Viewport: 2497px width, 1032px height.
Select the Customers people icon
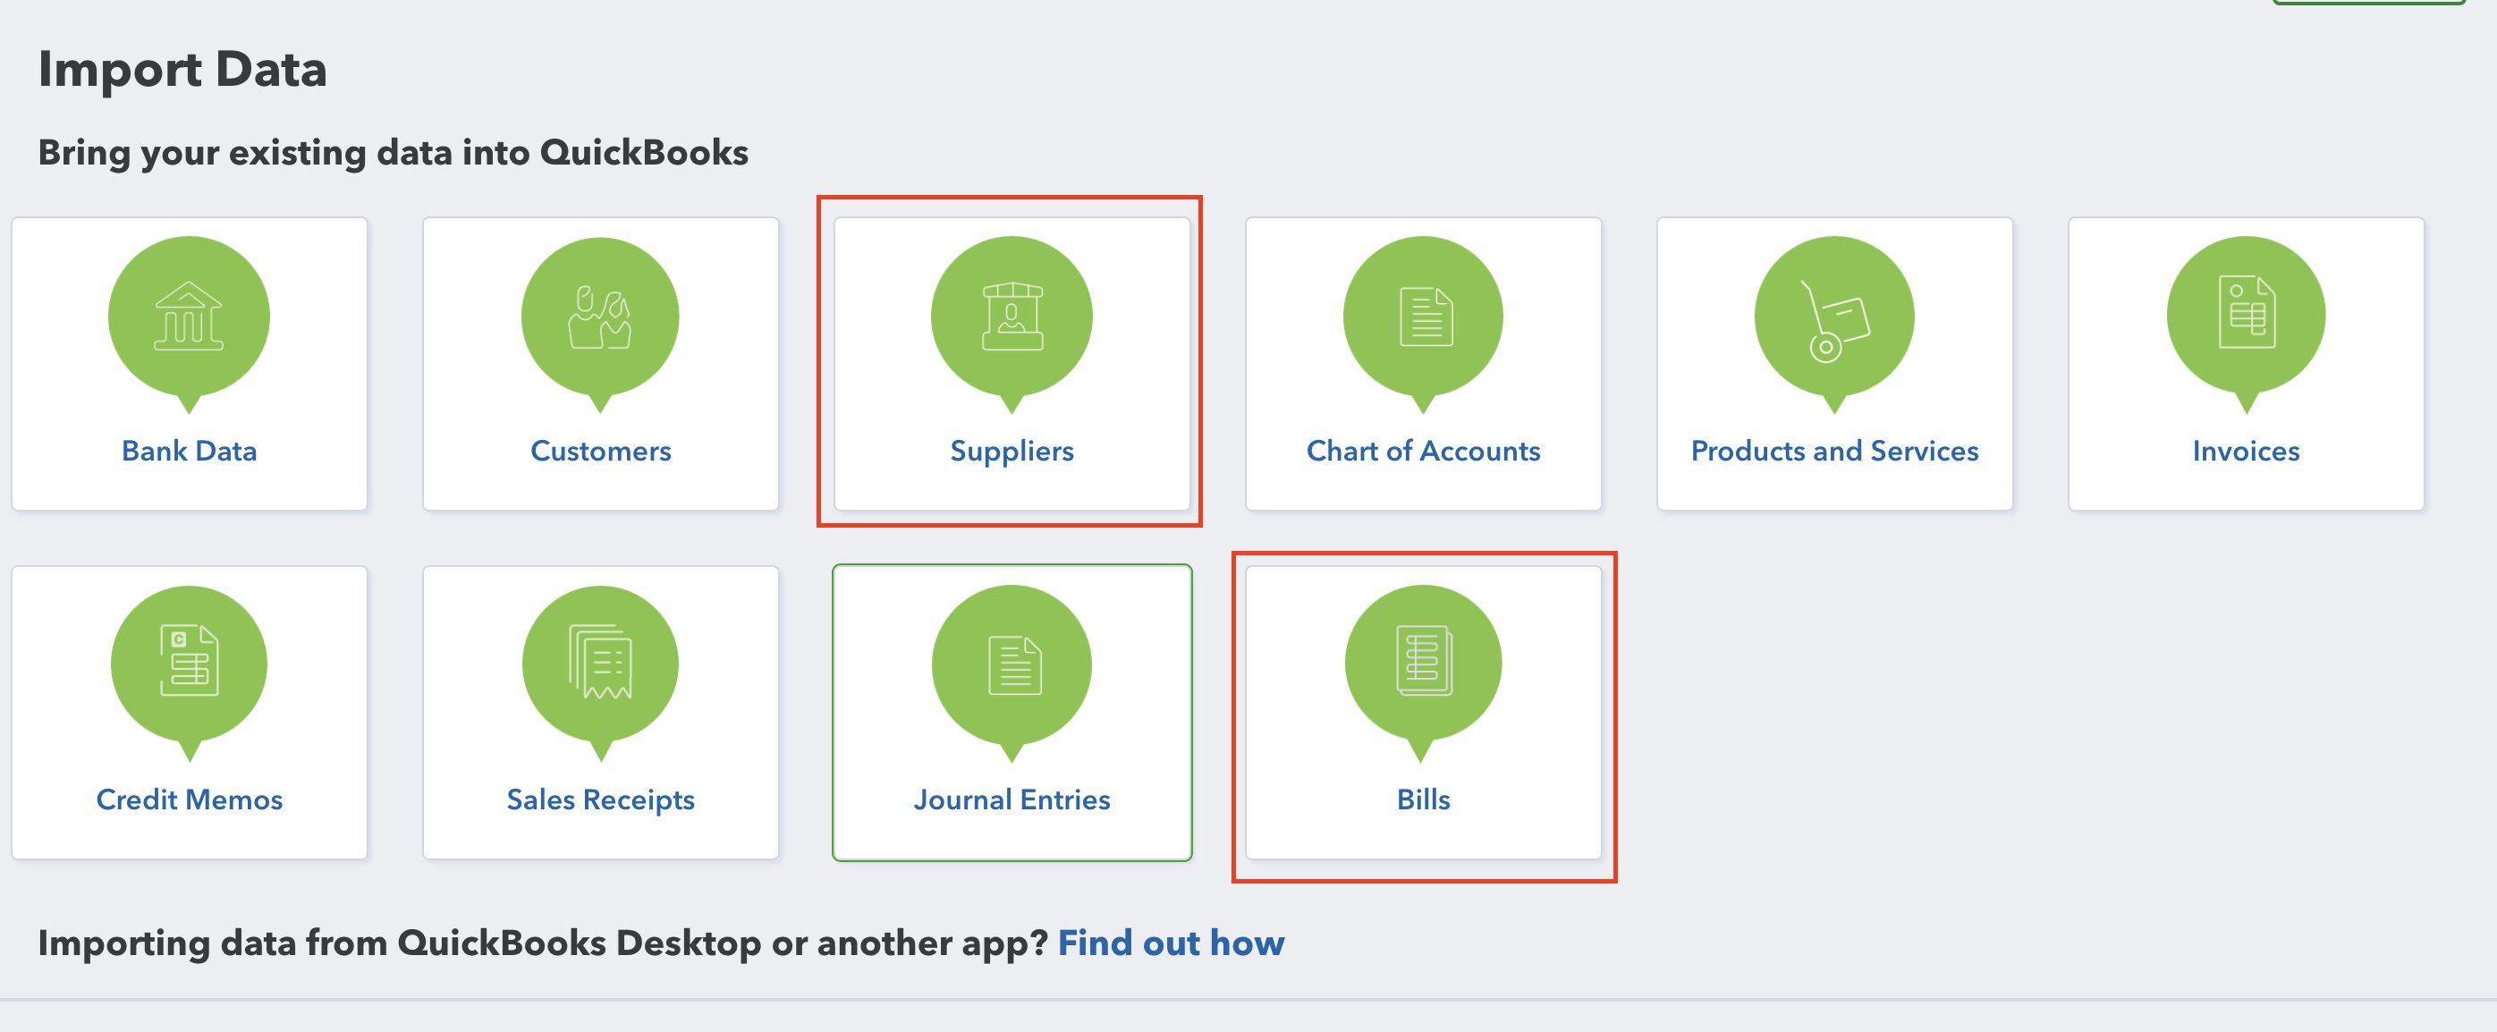600,316
